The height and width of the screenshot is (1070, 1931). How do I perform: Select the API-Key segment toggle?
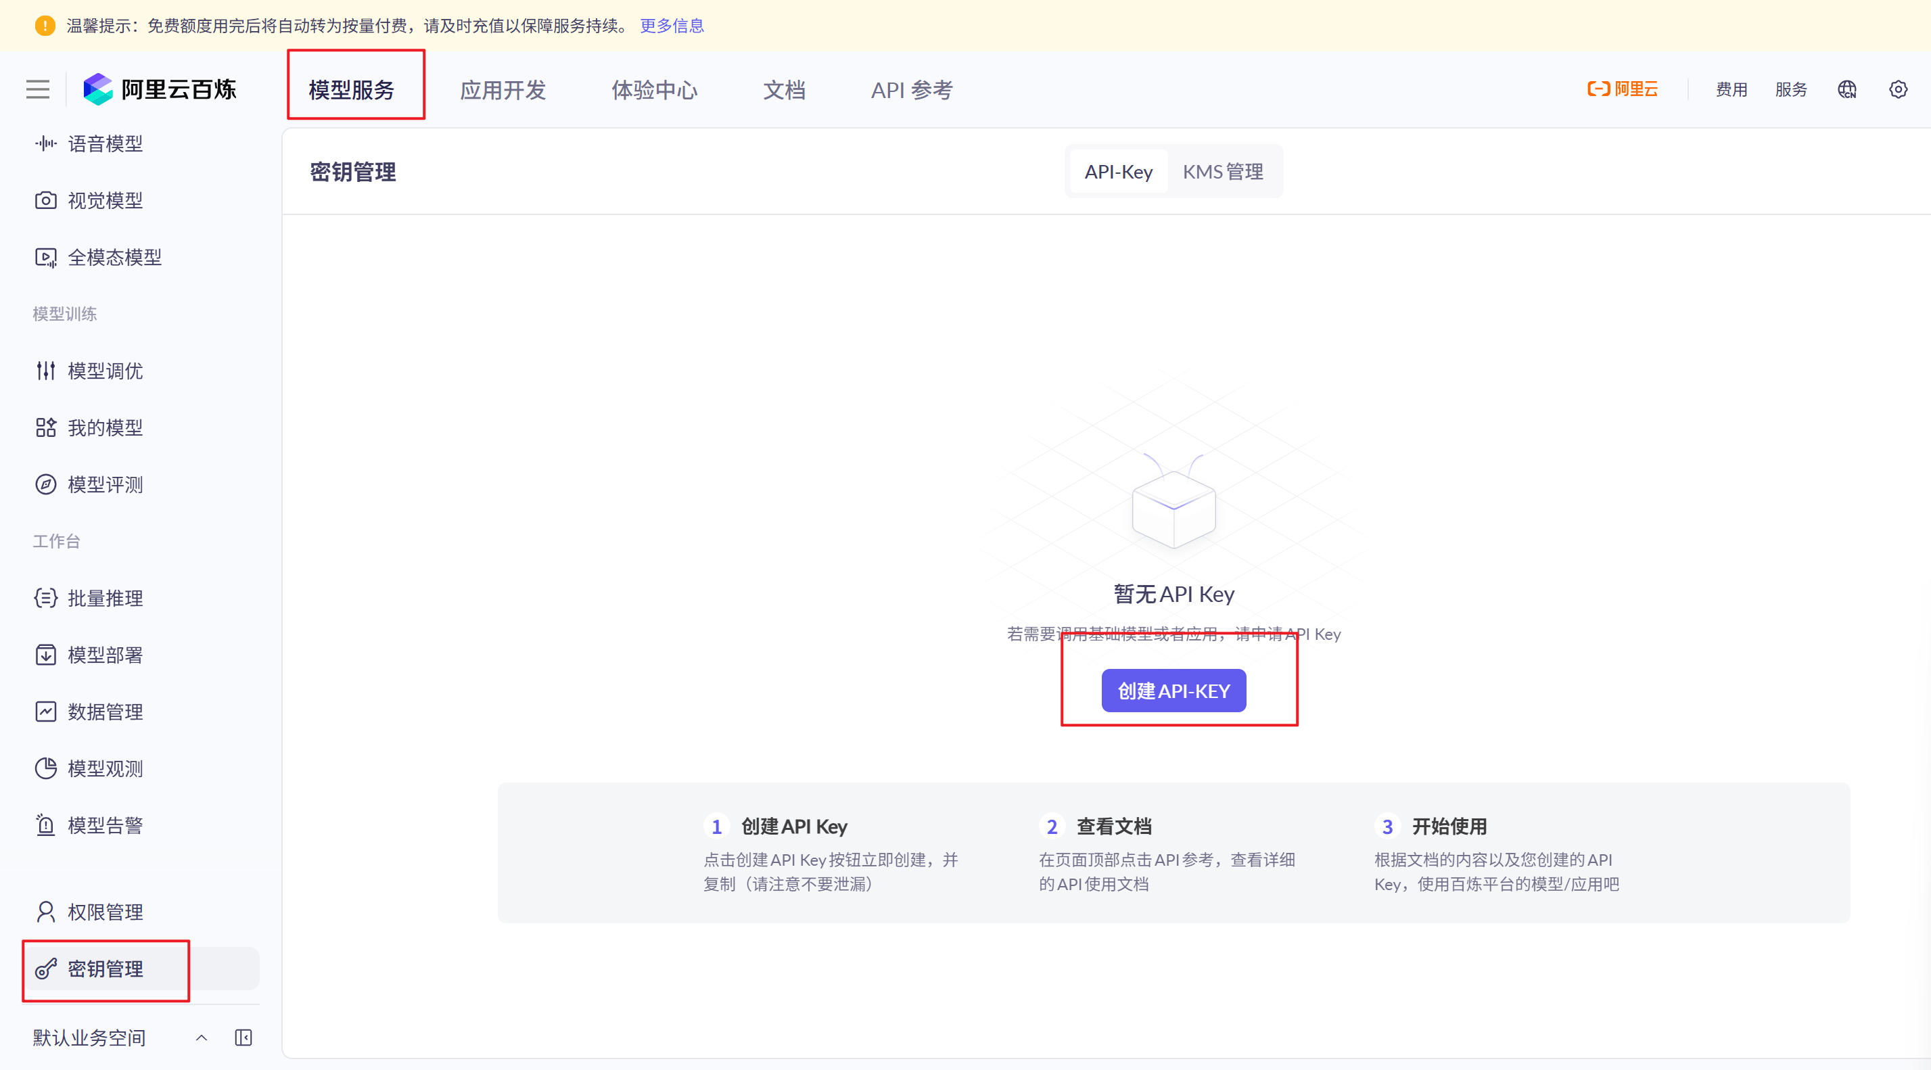tap(1117, 172)
